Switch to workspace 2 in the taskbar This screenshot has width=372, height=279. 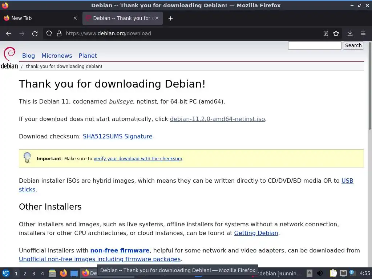coord(25,274)
